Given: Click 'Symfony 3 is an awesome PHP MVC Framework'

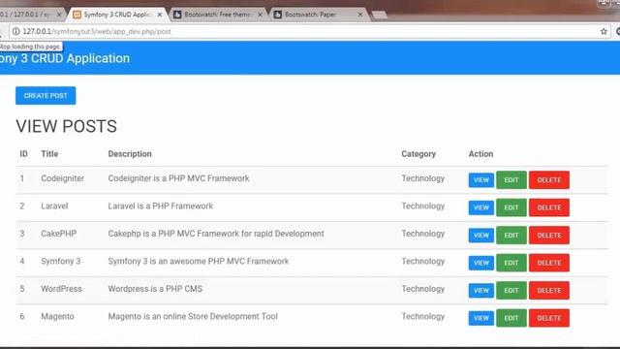Looking at the screenshot, I should 199,262.
